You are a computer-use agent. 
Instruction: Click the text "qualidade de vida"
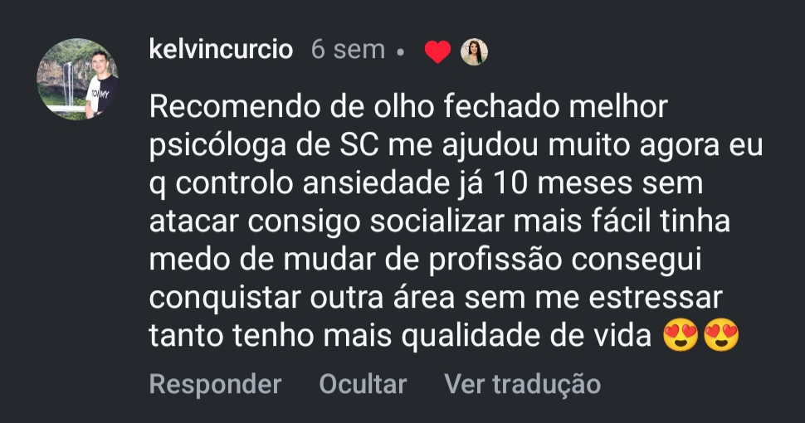coord(529,336)
